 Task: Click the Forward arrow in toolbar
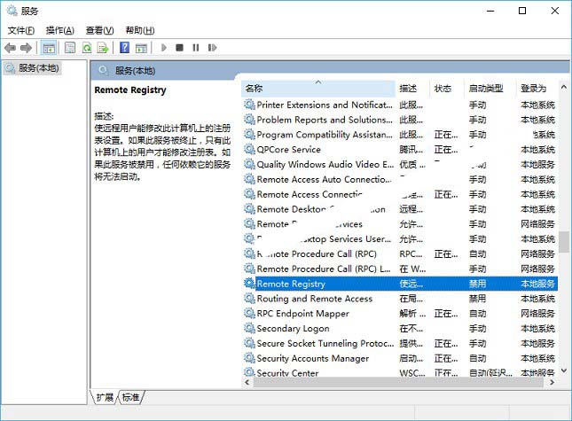click(x=27, y=48)
